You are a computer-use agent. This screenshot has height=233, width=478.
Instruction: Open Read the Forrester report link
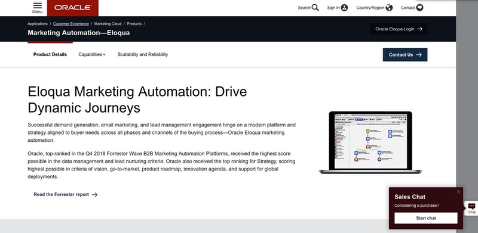(x=66, y=194)
